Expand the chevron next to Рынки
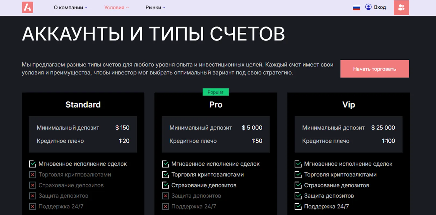 click(x=164, y=8)
